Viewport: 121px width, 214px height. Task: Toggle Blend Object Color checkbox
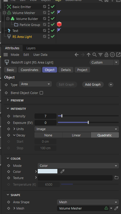[x=41, y=93]
